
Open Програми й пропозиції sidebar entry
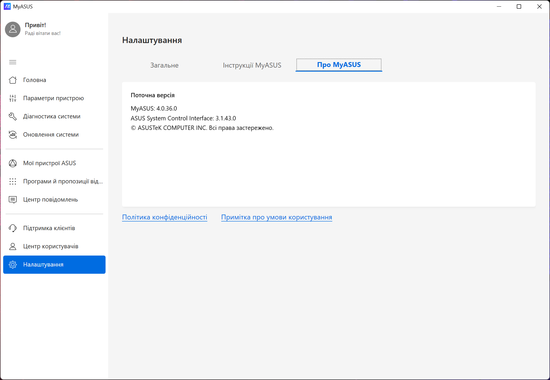click(54, 181)
